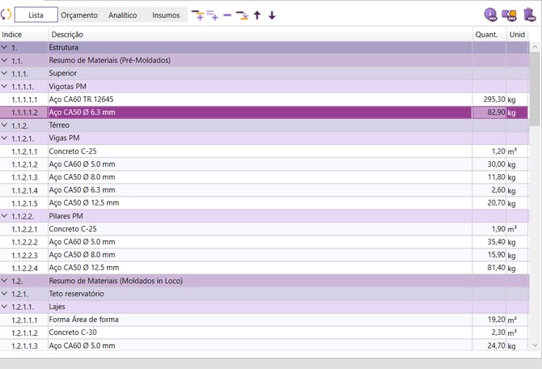
Task: Click the minus icon to remove item
Action: click(x=227, y=15)
